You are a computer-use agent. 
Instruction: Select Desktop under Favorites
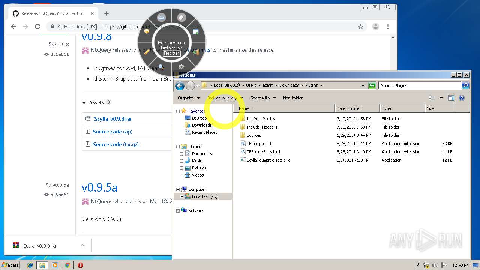click(199, 118)
